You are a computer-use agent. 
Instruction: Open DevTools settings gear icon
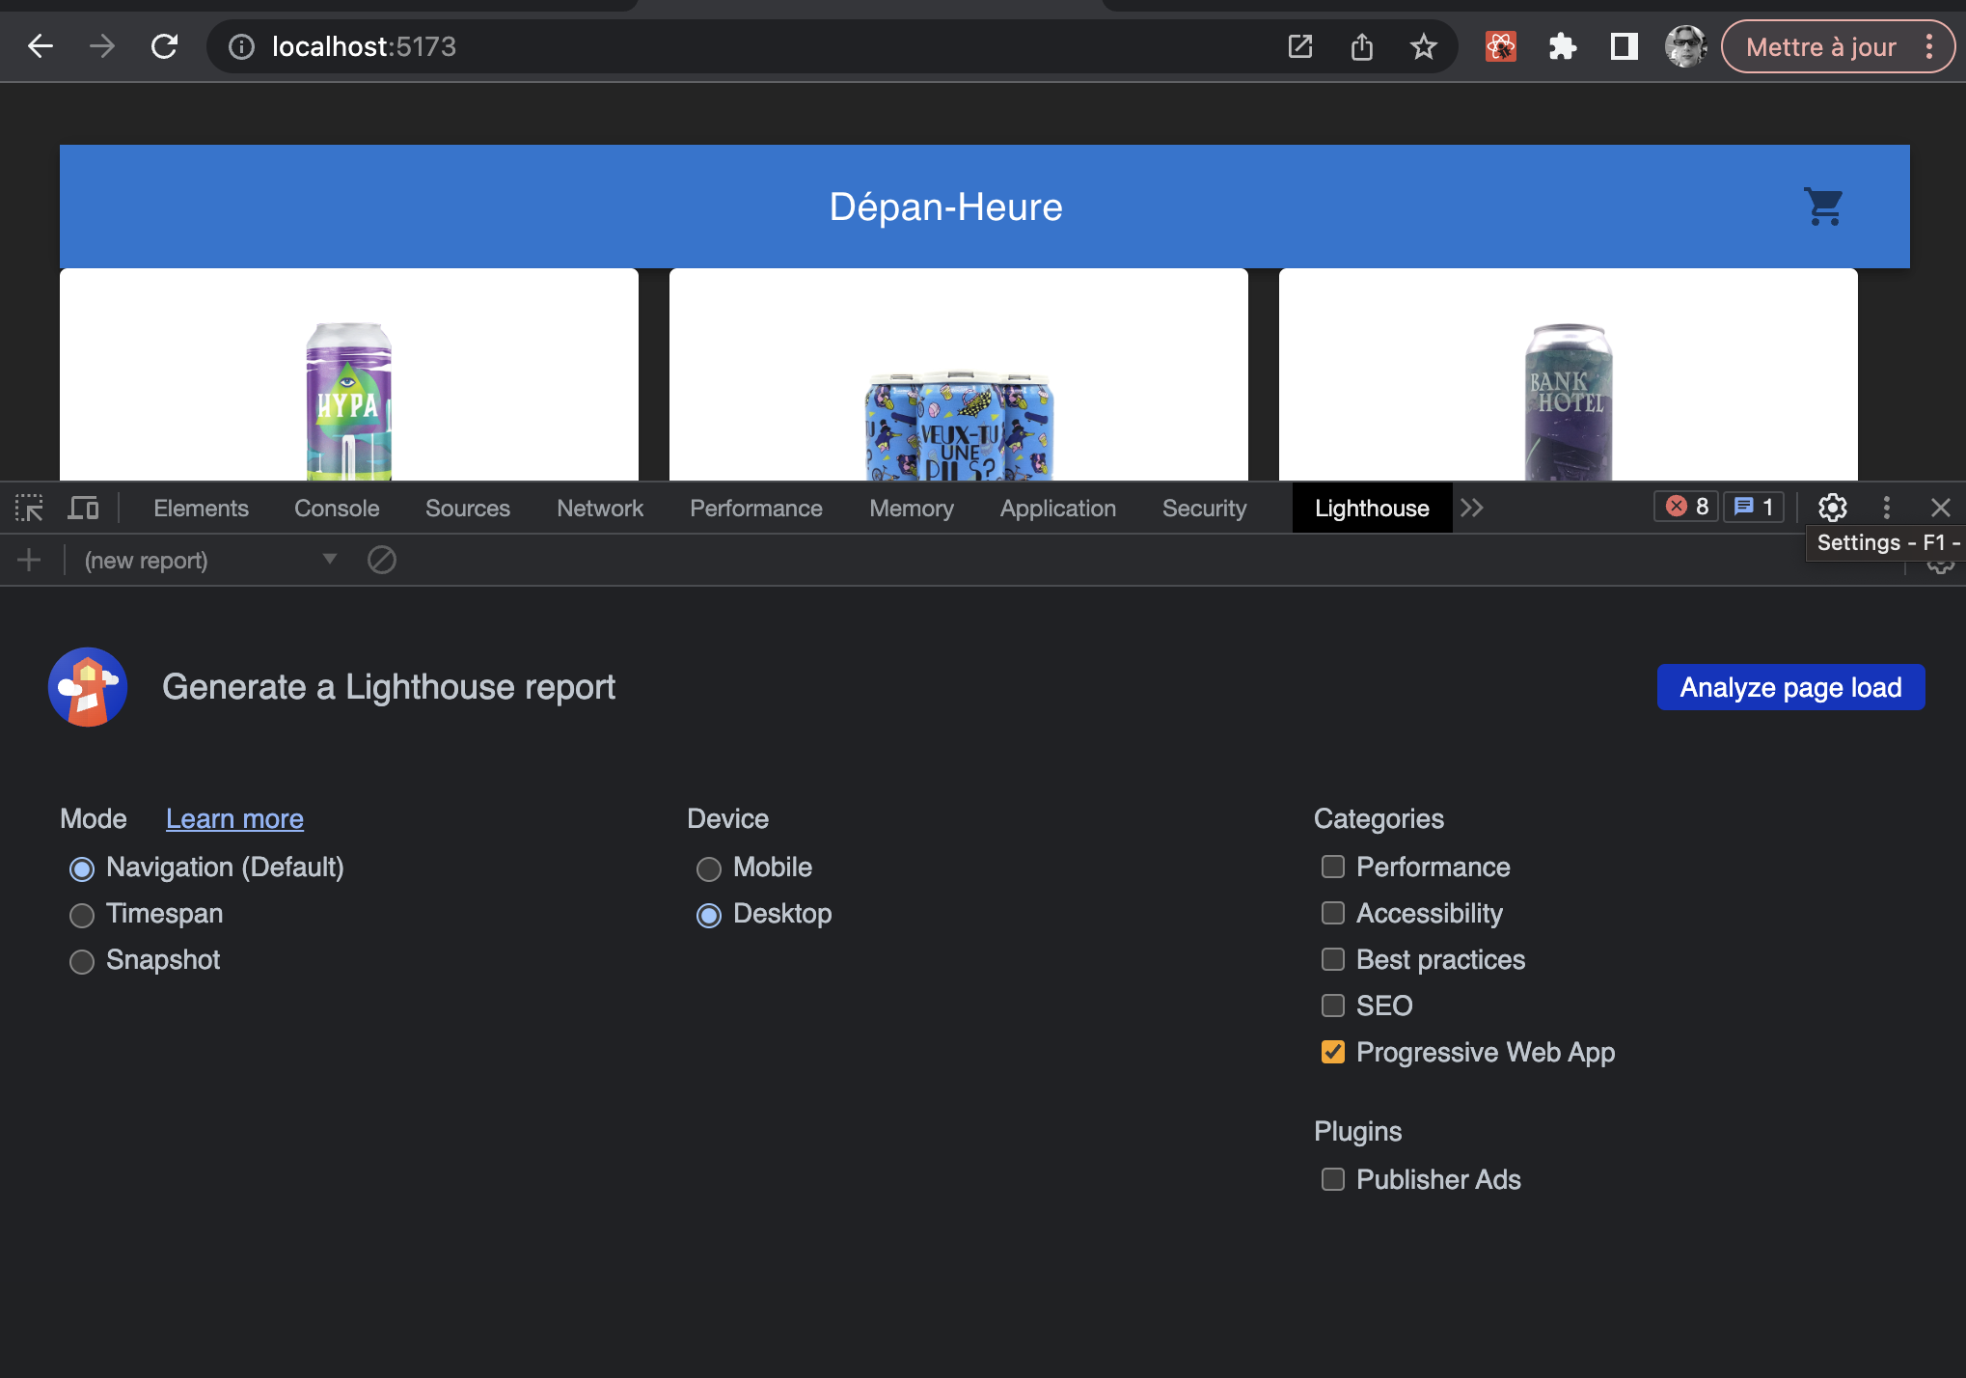click(1832, 508)
